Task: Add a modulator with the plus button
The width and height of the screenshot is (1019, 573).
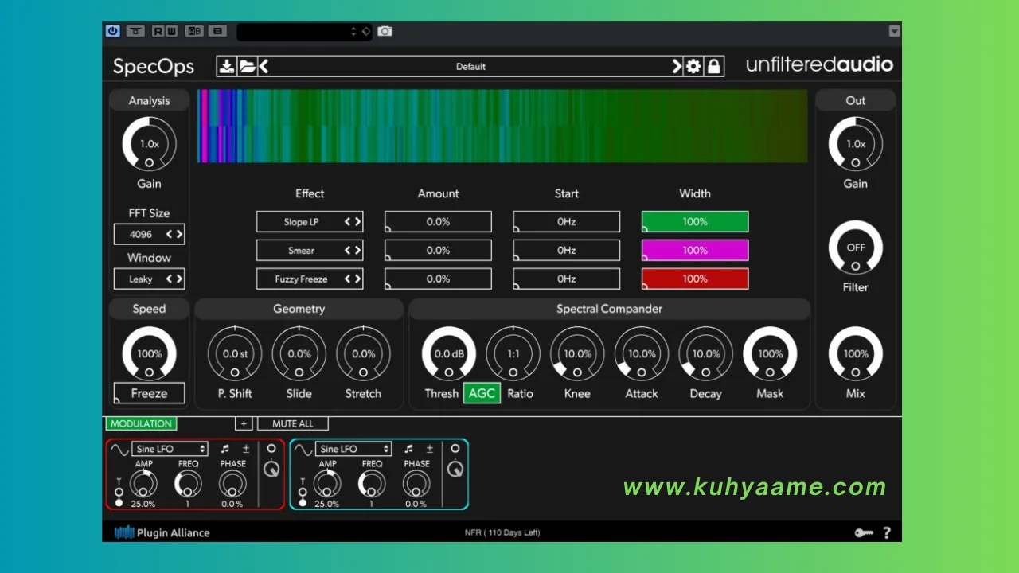Action: tap(244, 424)
